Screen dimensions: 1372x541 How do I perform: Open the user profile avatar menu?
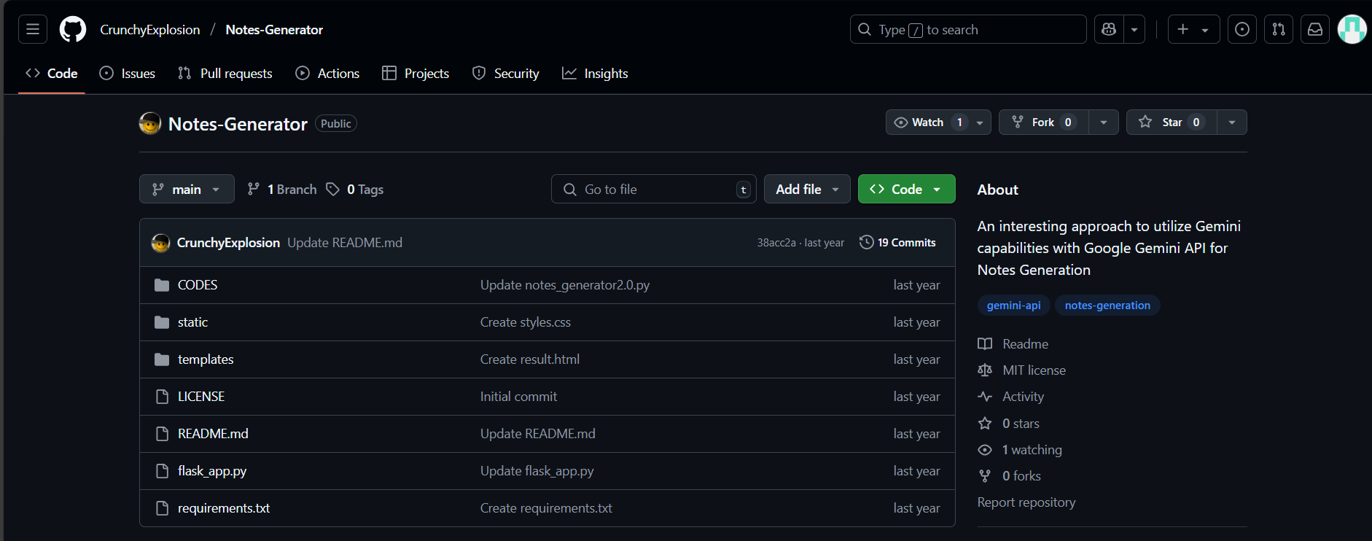pyautogui.click(x=1352, y=29)
